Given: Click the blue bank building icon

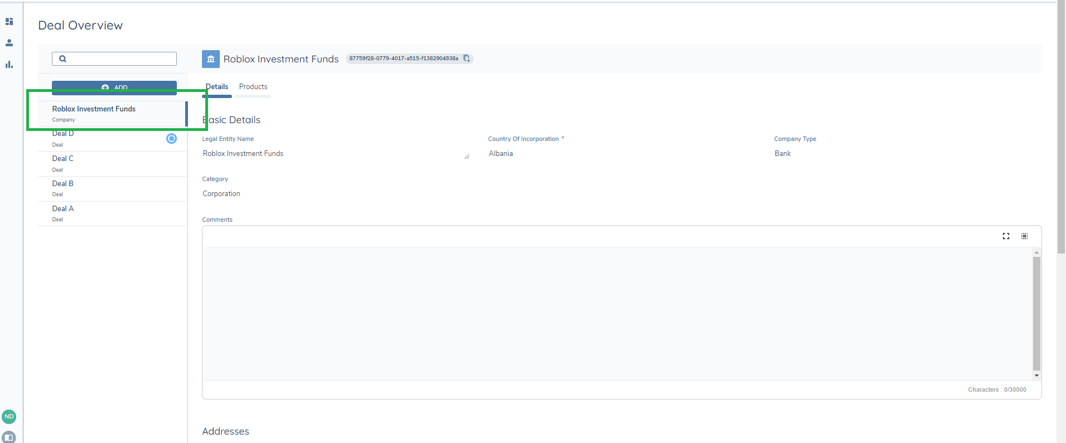Looking at the screenshot, I should pyautogui.click(x=210, y=59).
